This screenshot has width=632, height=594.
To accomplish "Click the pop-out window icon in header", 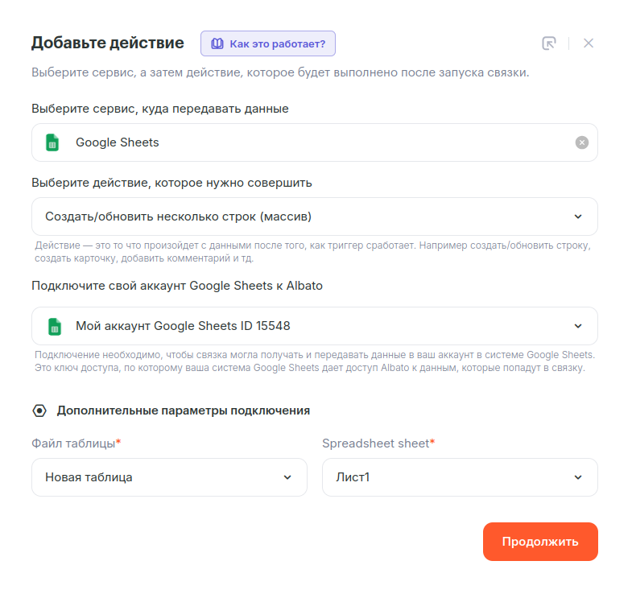I will coord(549,43).
